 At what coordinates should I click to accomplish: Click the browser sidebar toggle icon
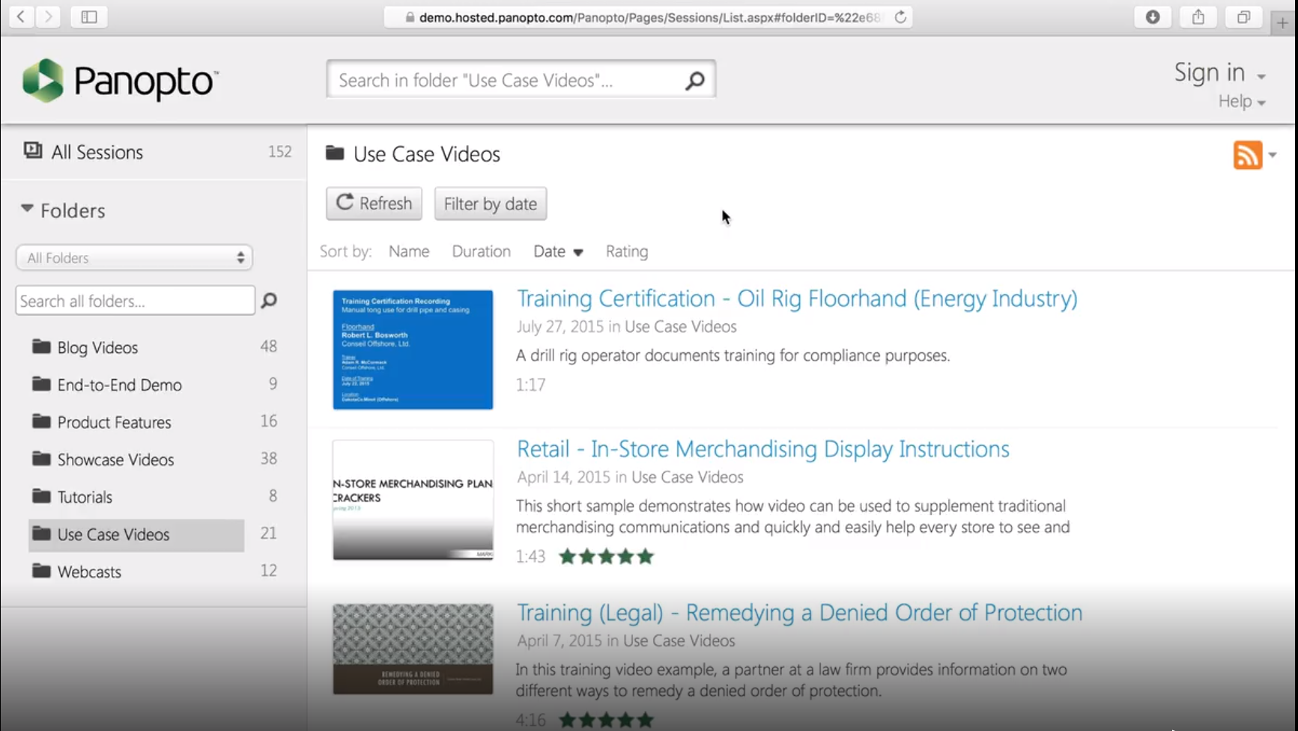88,16
